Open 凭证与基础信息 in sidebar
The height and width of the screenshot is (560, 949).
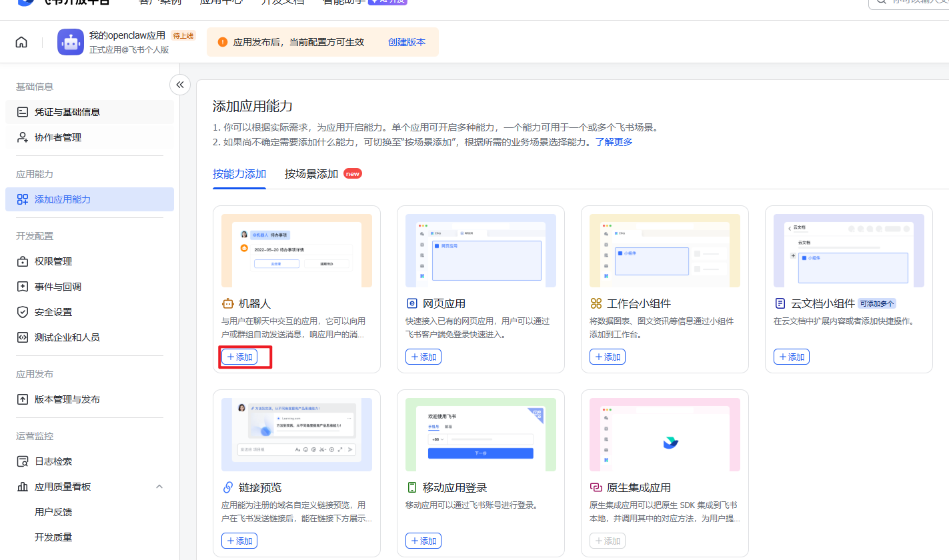67,112
